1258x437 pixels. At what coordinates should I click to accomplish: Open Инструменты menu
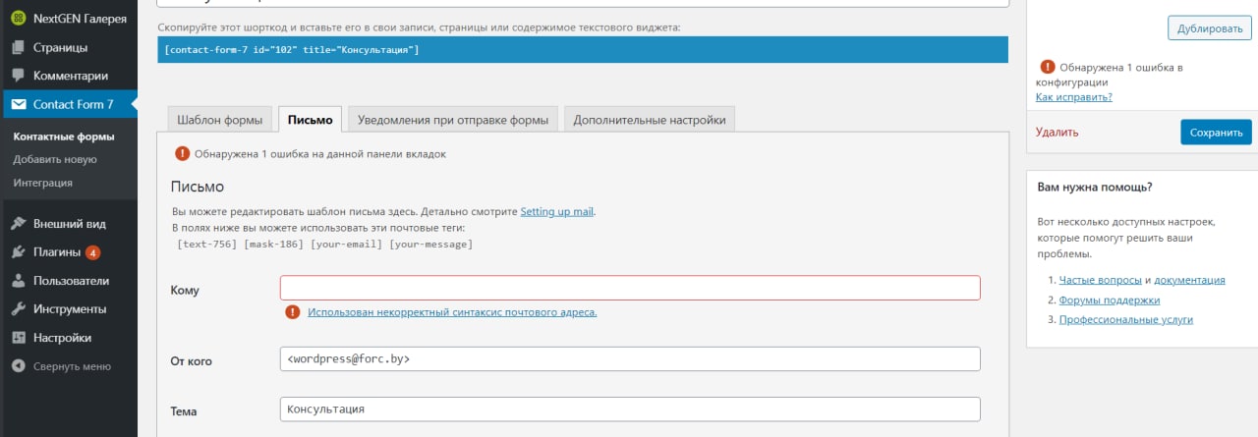[69, 308]
